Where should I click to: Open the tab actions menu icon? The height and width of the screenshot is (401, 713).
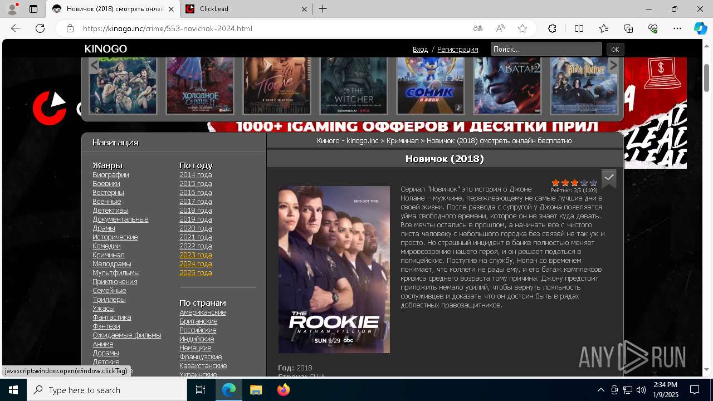(33, 9)
